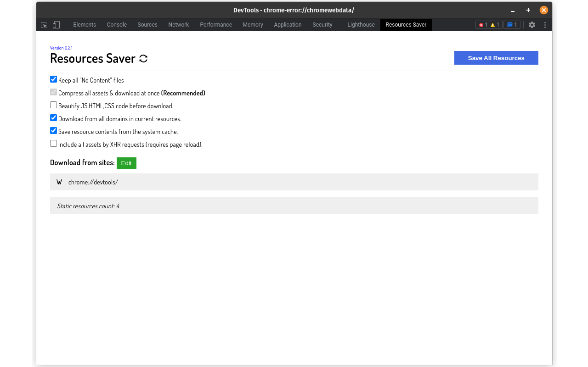
Task: Select the chrome://devtools/ site row
Action: pos(294,182)
